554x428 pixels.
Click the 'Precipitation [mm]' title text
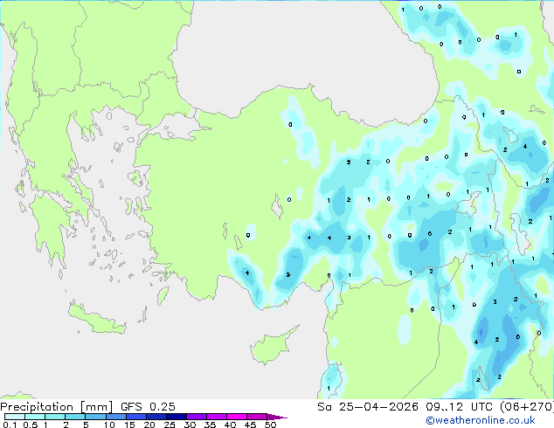[57, 407]
